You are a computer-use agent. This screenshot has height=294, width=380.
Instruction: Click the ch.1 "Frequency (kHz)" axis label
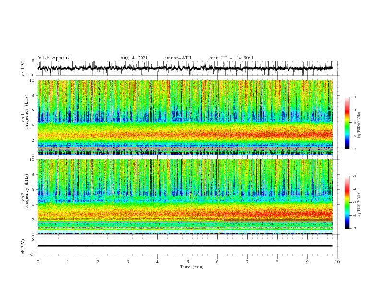click(x=27, y=110)
